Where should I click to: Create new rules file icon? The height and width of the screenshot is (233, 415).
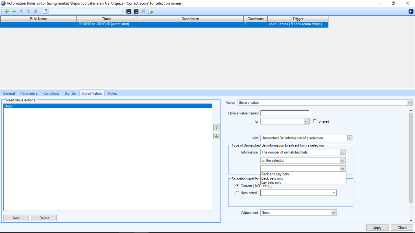pos(45,11)
